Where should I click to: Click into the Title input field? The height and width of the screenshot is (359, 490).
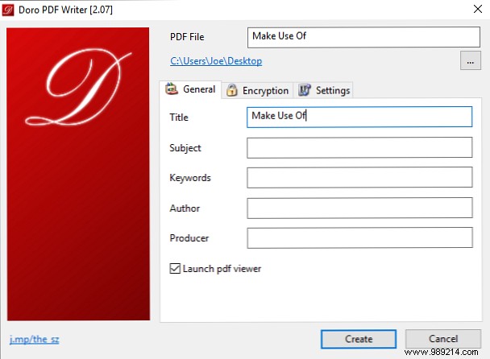tap(359, 117)
